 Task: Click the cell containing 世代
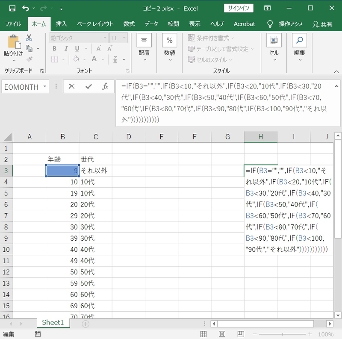pos(95,159)
